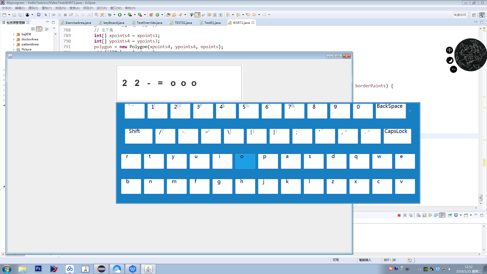This screenshot has height=274, width=487.
Task: Click the volume speaker icon in system tray
Action: pyautogui.click(x=450, y=269)
